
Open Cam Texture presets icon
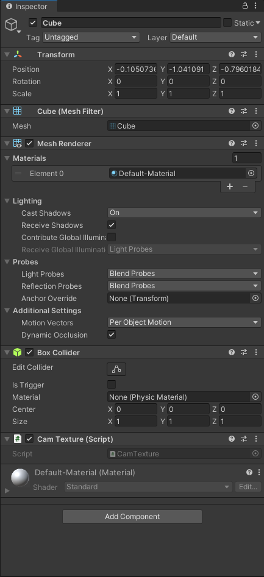pyautogui.click(x=244, y=439)
